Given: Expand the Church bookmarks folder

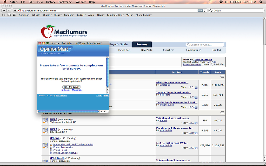Looking at the screenshot, I should point(47,15).
